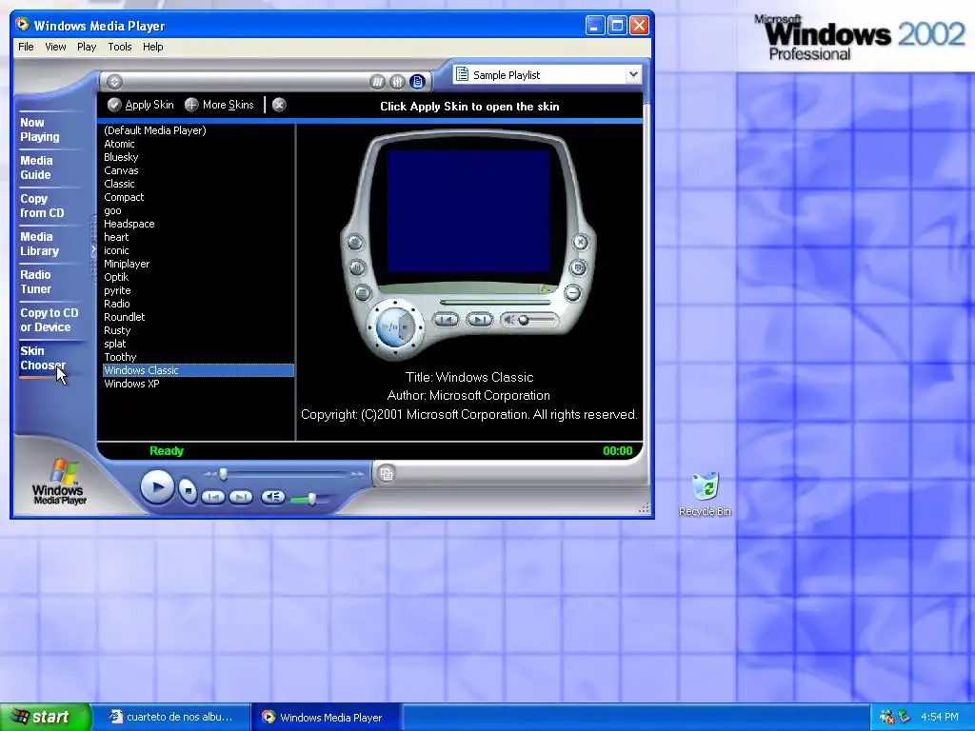Select the heart skin
Viewport: 975px width, 731px height.
pyautogui.click(x=198, y=237)
